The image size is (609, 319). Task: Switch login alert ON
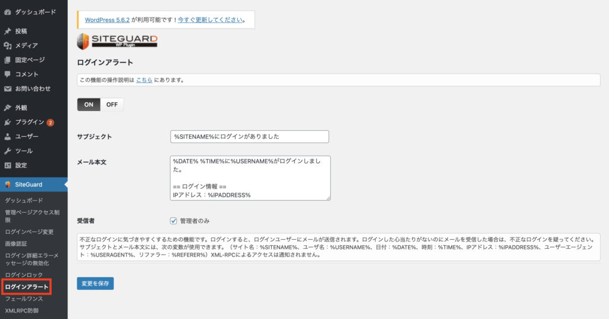coord(89,105)
